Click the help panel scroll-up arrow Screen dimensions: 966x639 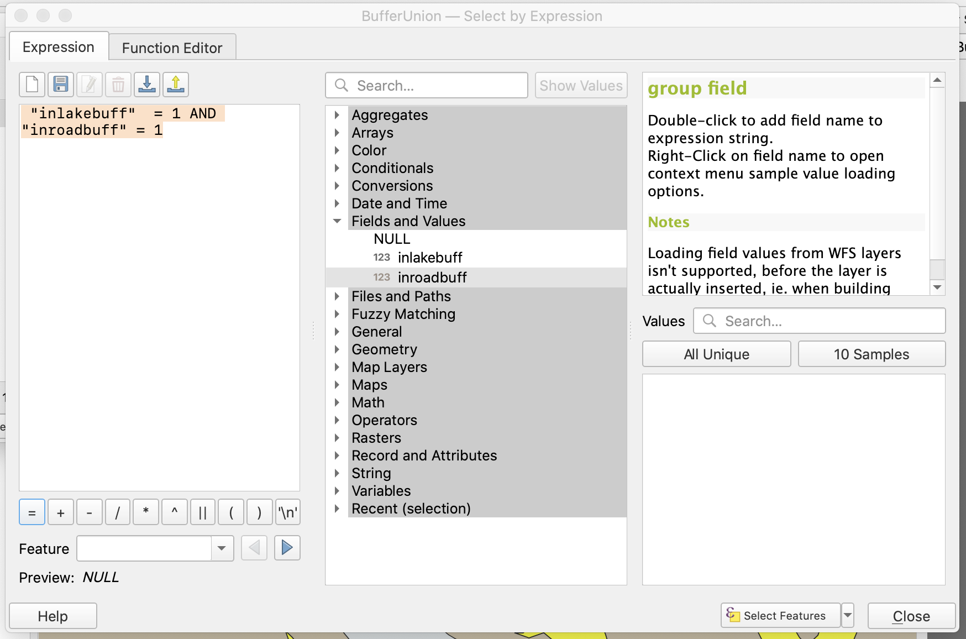[937, 80]
